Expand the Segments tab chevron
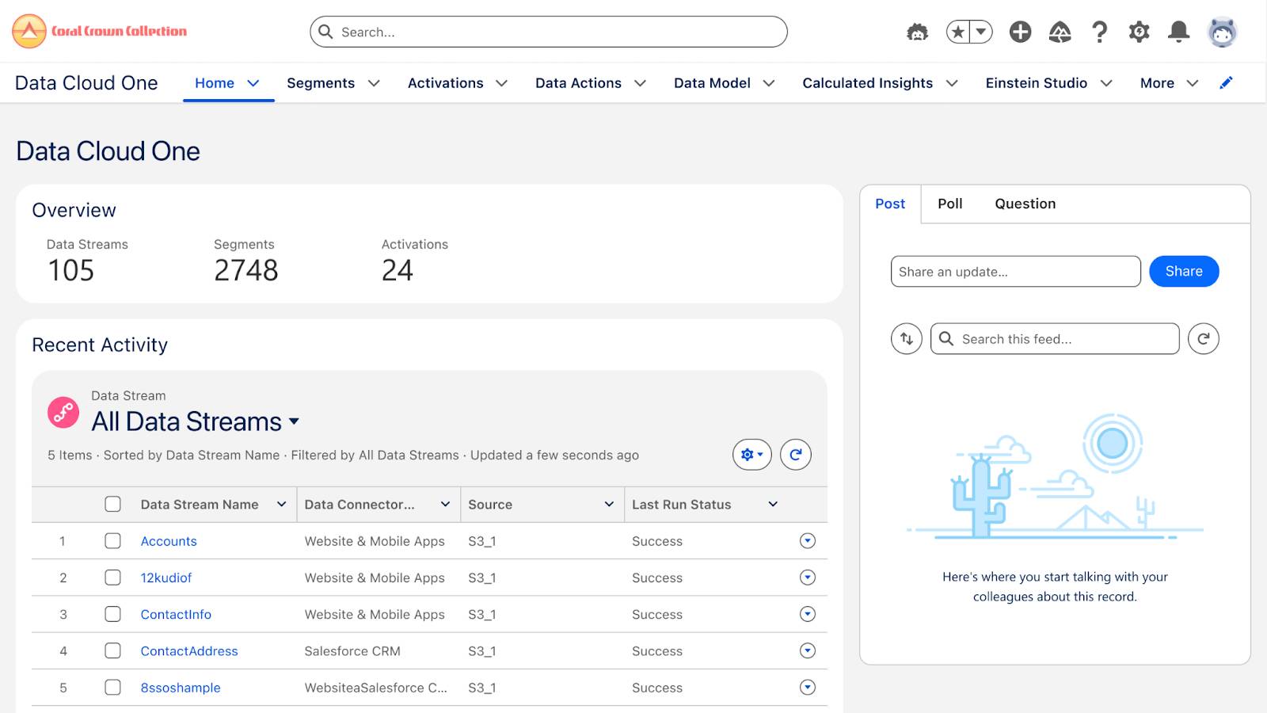This screenshot has width=1267, height=713. [x=374, y=83]
